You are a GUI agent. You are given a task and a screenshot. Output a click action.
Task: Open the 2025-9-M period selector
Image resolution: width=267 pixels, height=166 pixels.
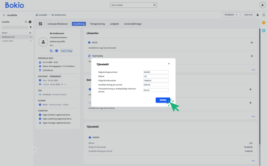[248, 15]
